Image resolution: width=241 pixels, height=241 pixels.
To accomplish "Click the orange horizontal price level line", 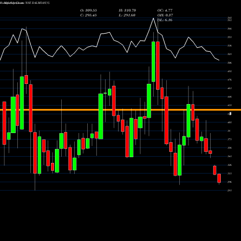I will click(x=120, y=110).
